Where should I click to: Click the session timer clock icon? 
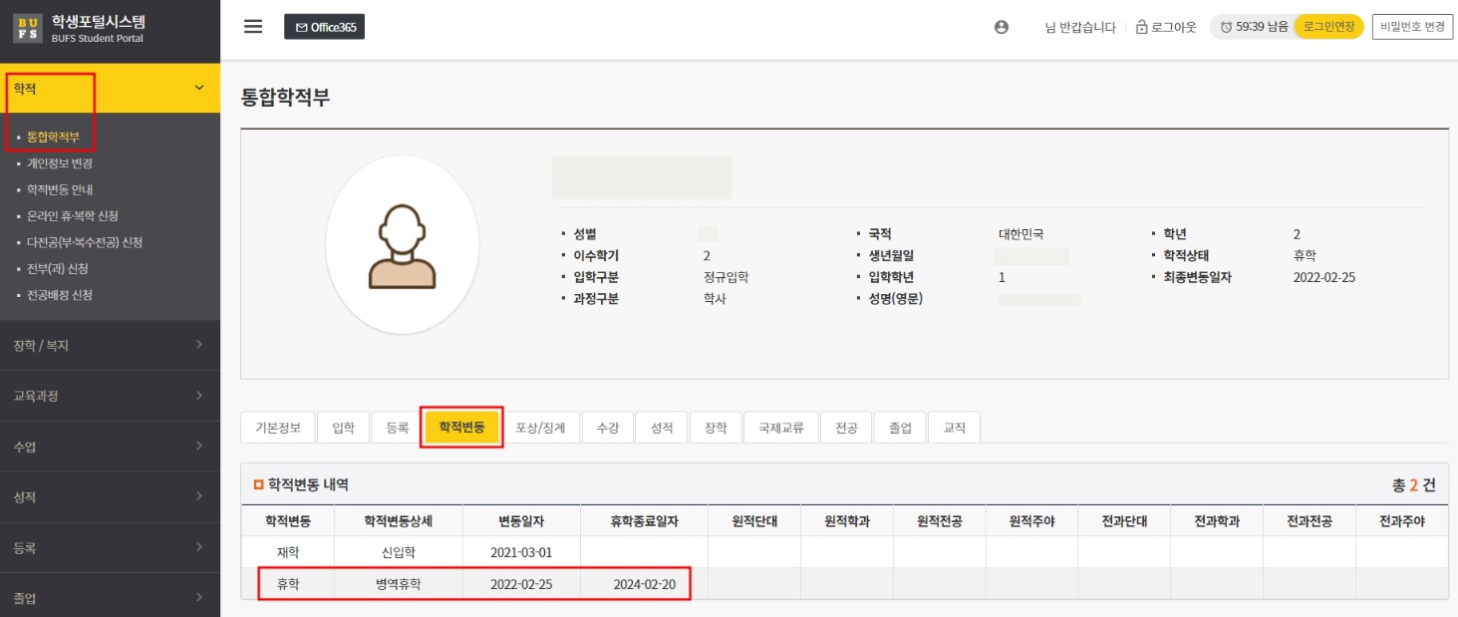pyautogui.click(x=1226, y=28)
